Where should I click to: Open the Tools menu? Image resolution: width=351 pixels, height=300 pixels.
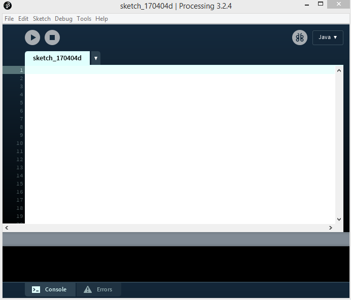pos(84,19)
